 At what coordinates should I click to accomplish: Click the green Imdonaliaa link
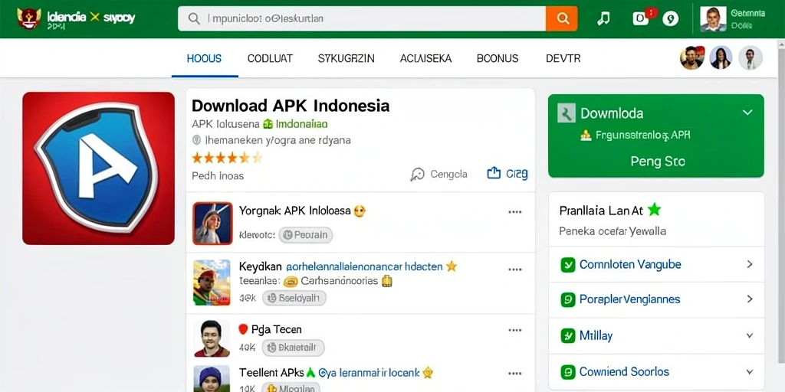click(x=301, y=123)
